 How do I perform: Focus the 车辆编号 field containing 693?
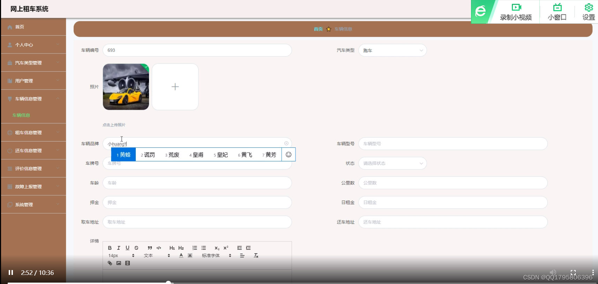tap(197, 50)
